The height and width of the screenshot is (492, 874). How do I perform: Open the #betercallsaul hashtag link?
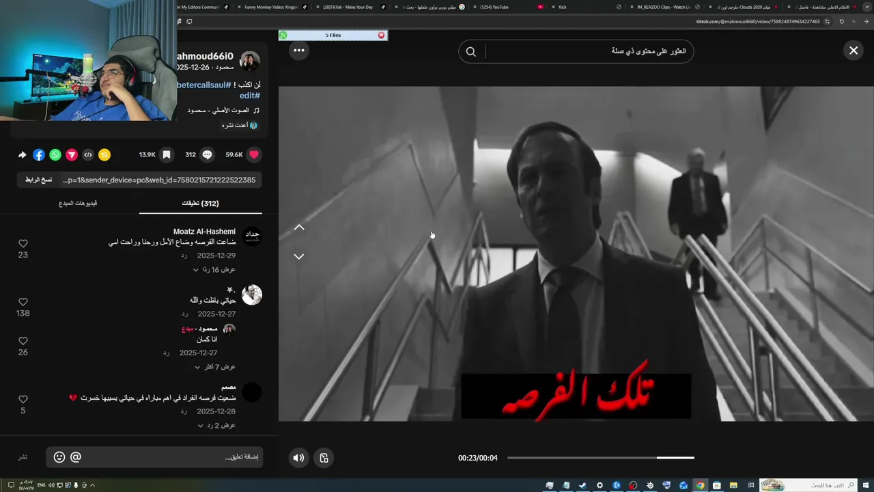[203, 85]
